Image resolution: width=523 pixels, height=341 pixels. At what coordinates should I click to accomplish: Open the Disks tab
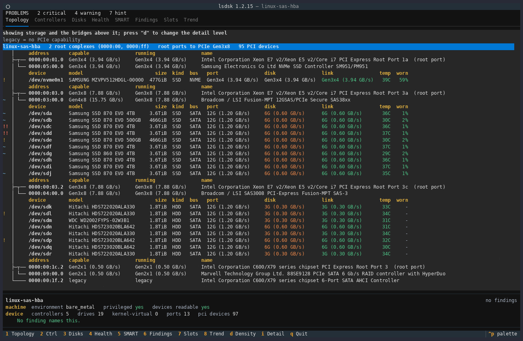click(79, 20)
